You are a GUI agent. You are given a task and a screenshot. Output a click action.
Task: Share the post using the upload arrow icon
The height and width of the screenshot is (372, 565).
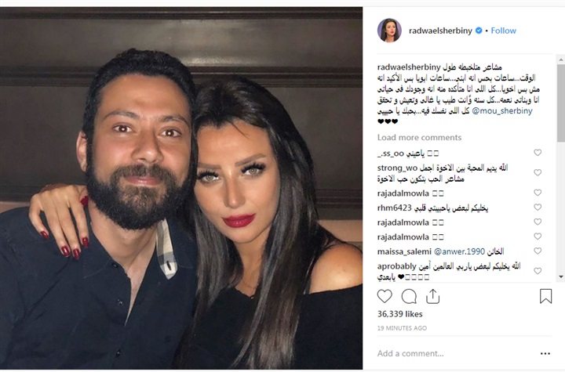(432, 296)
